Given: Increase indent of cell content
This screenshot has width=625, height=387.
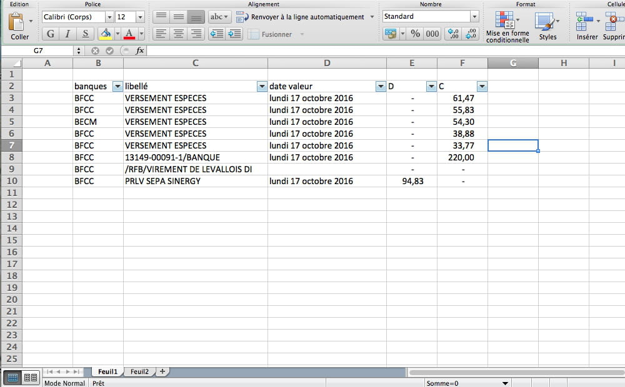Looking at the screenshot, I should (x=234, y=34).
